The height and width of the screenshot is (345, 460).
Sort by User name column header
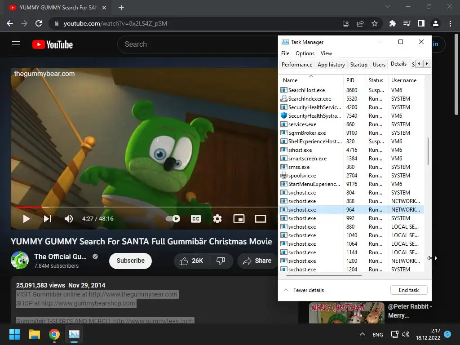tap(406, 80)
